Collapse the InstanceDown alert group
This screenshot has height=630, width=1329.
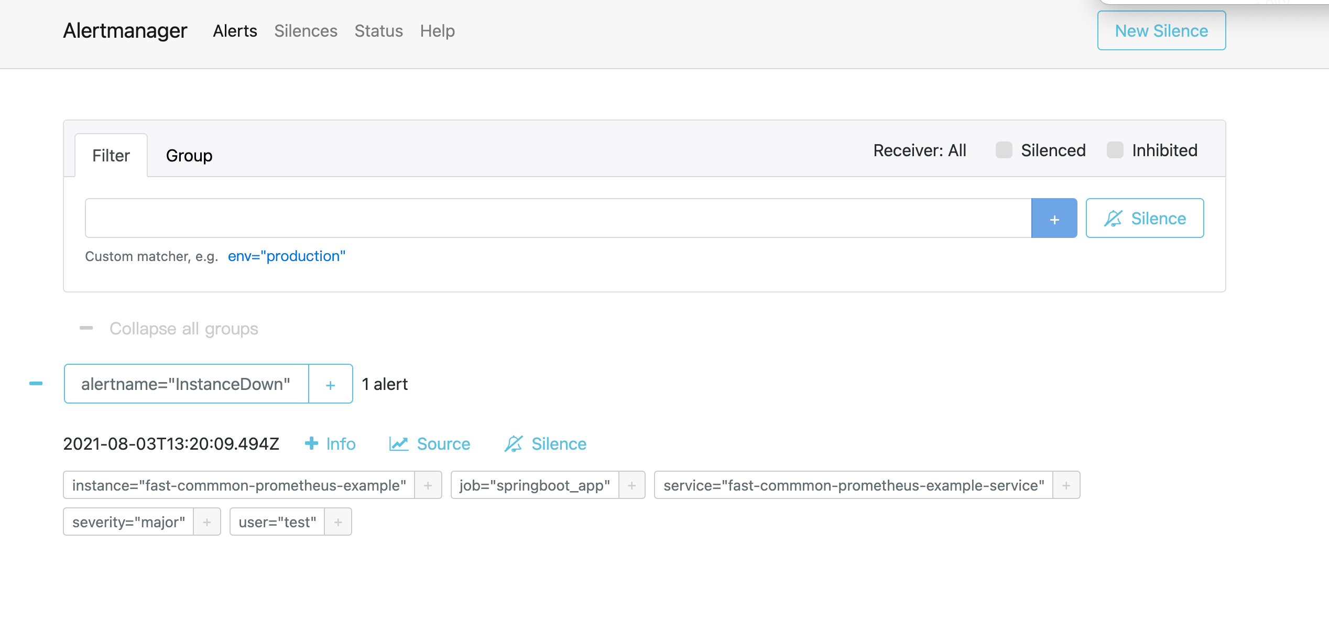point(36,383)
